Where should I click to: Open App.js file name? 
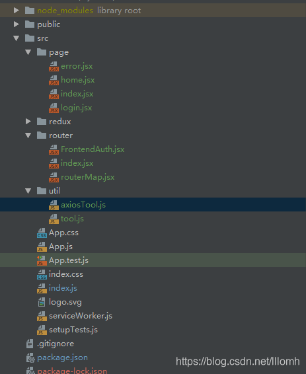[61, 246]
